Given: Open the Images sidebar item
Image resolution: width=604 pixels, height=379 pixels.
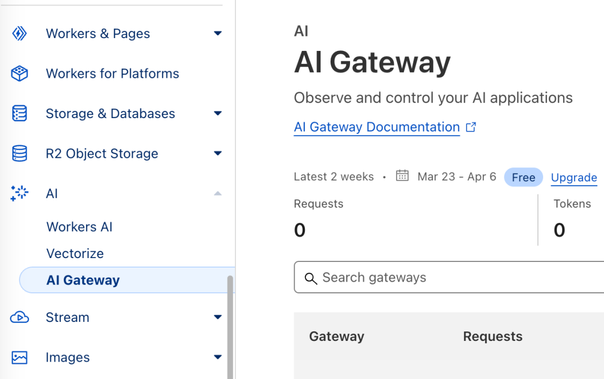Looking at the screenshot, I should click(68, 357).
